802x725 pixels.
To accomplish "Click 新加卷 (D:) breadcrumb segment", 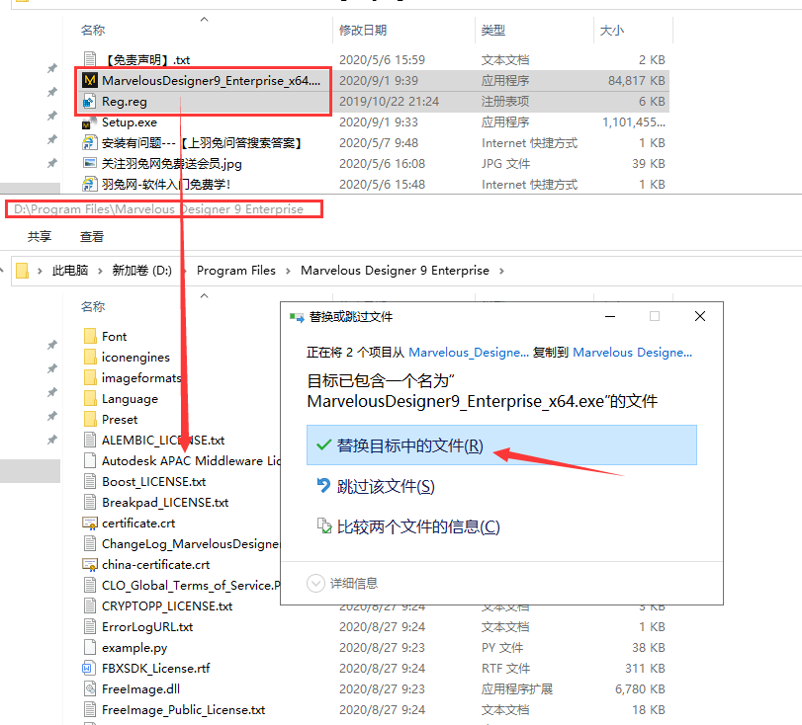I will (x=141, y=271).
